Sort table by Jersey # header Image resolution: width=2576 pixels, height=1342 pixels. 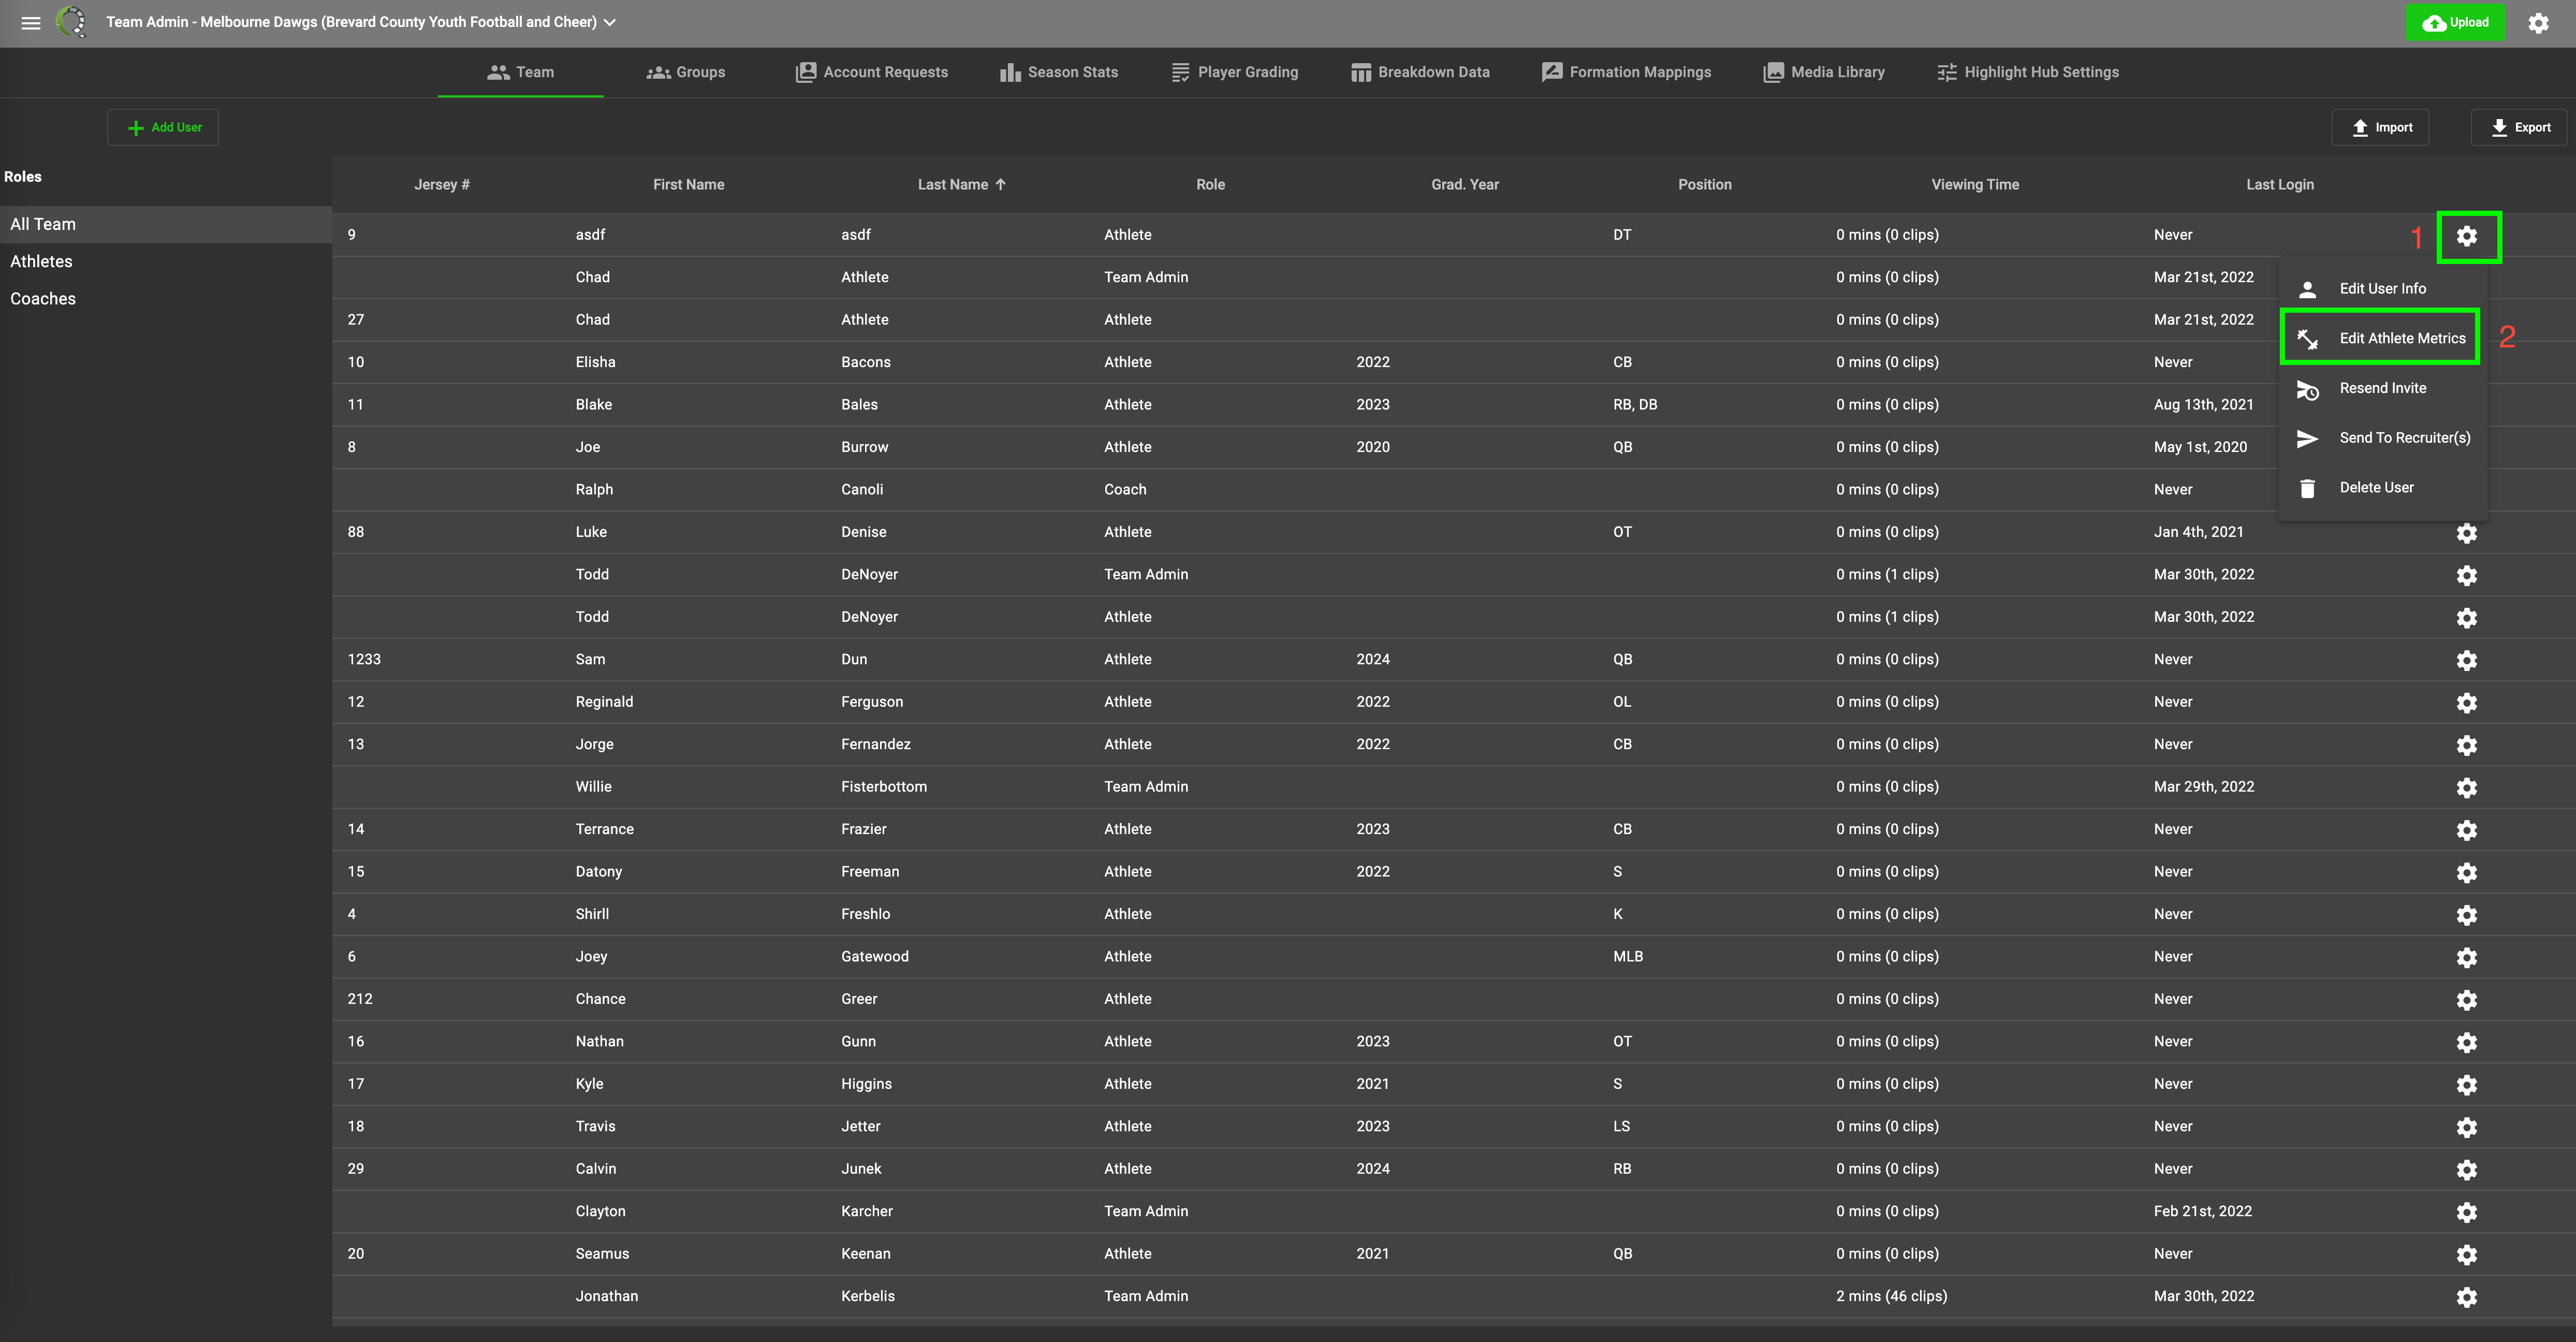(x=441, y=184)
